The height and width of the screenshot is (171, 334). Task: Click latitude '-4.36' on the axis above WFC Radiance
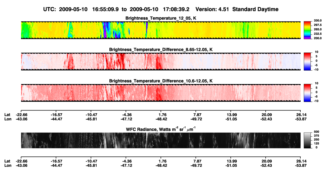point(126,115)
